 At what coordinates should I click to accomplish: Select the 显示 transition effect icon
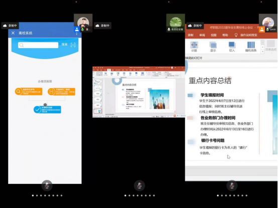click(213, 45)
